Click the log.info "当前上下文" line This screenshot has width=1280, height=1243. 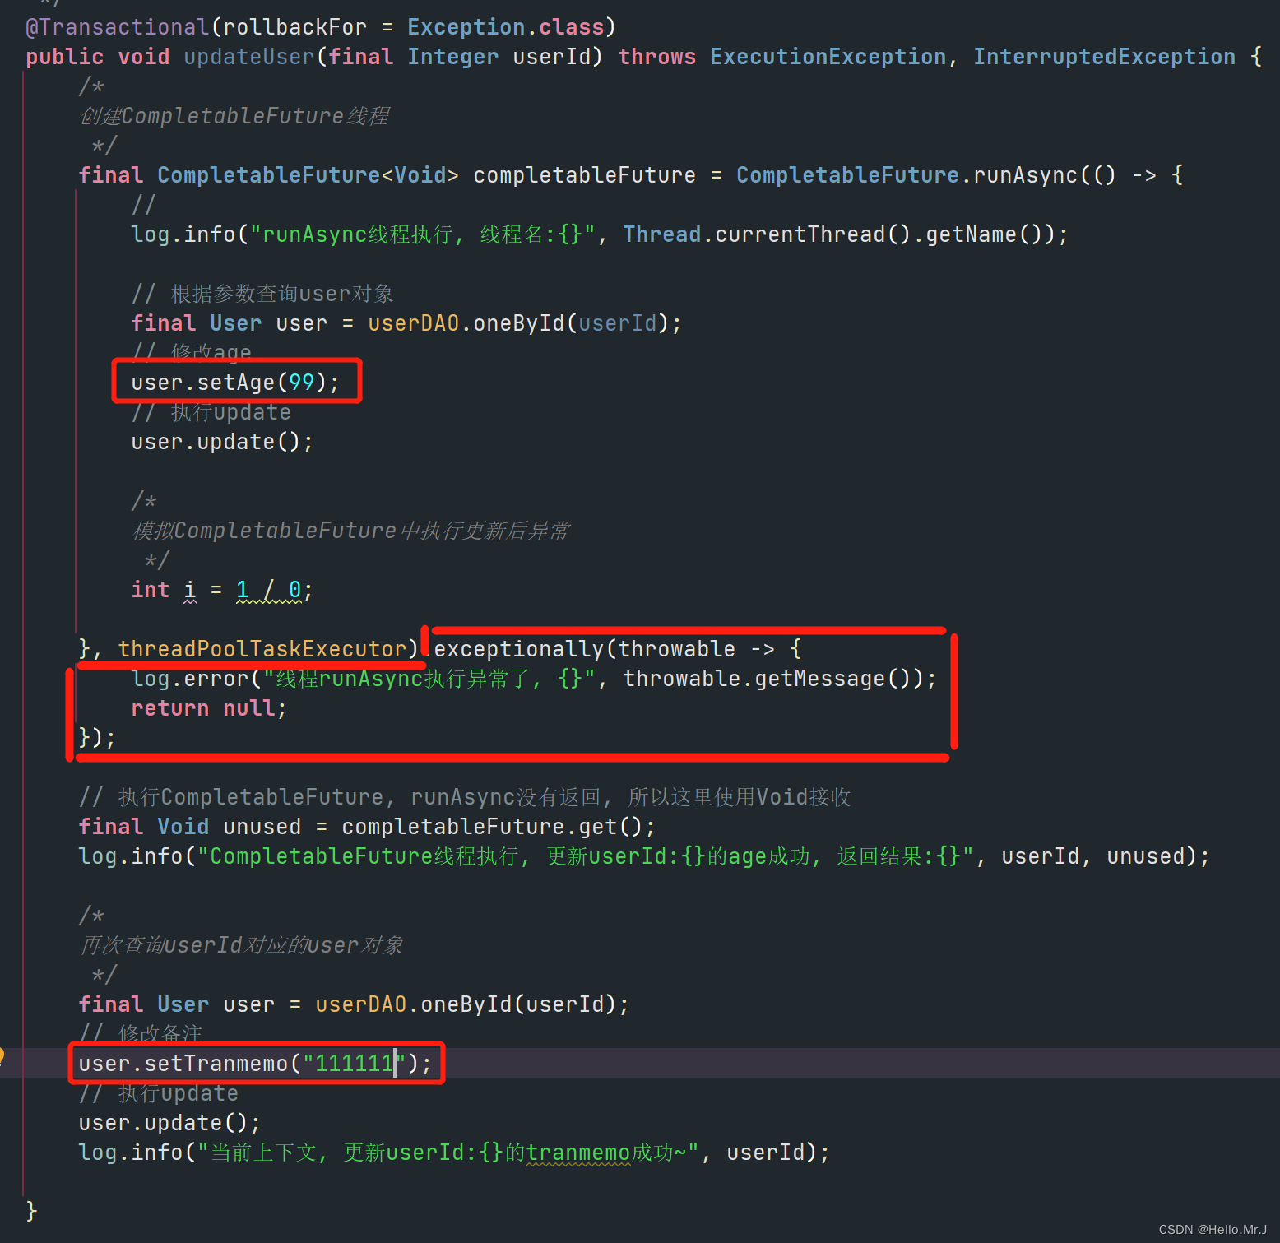454,1153
